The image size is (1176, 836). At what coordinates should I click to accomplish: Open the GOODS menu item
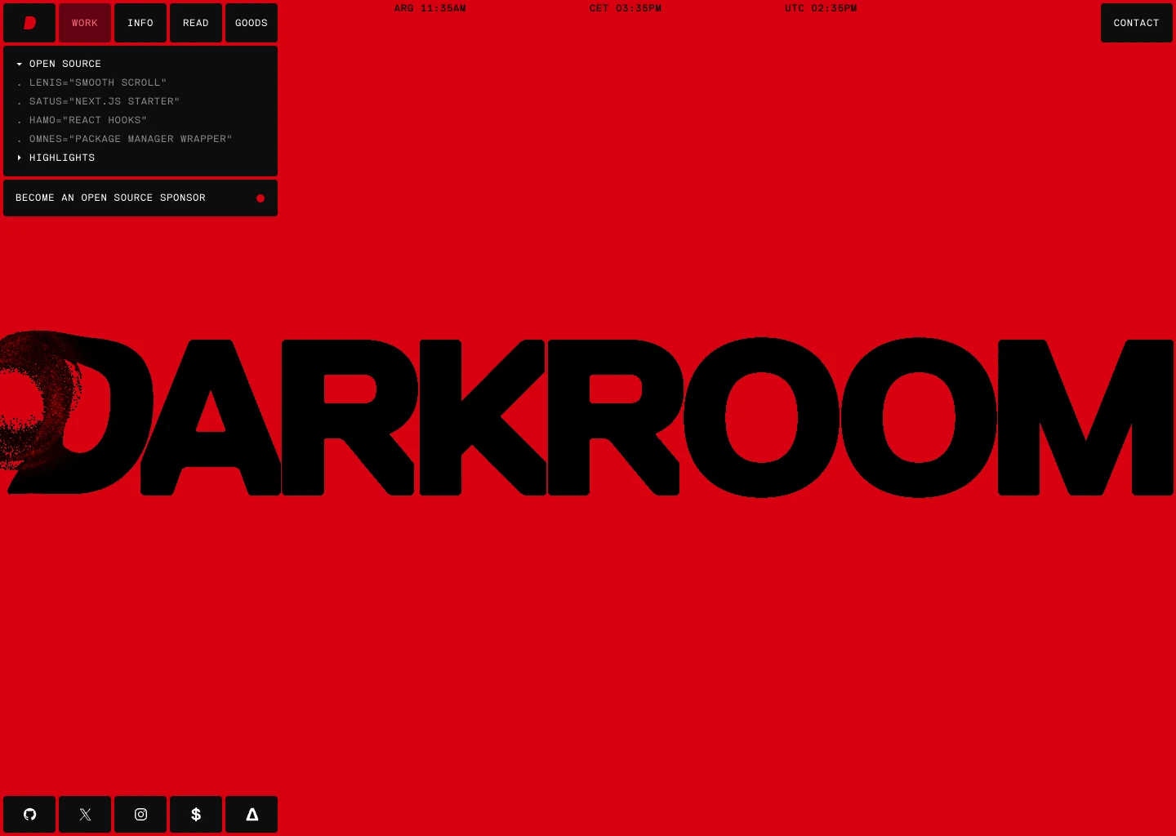pos(251,23)
